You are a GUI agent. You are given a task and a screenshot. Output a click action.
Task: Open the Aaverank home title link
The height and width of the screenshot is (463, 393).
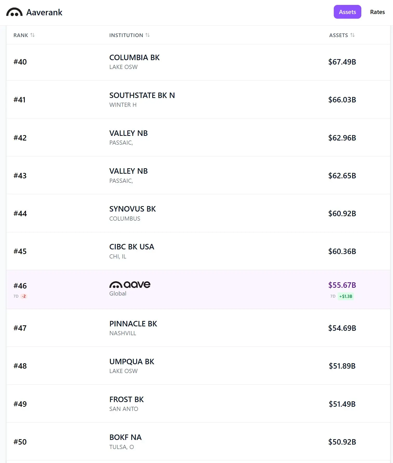[x=44, y=12]
